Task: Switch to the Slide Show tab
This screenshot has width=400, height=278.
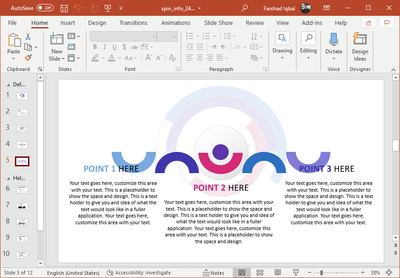Action: 218,23
